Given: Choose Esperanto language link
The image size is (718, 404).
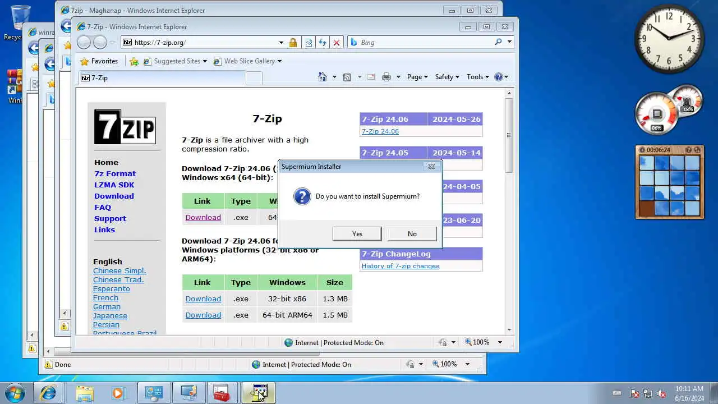Looking at the screenshot, I should click(x=112, y=288).
